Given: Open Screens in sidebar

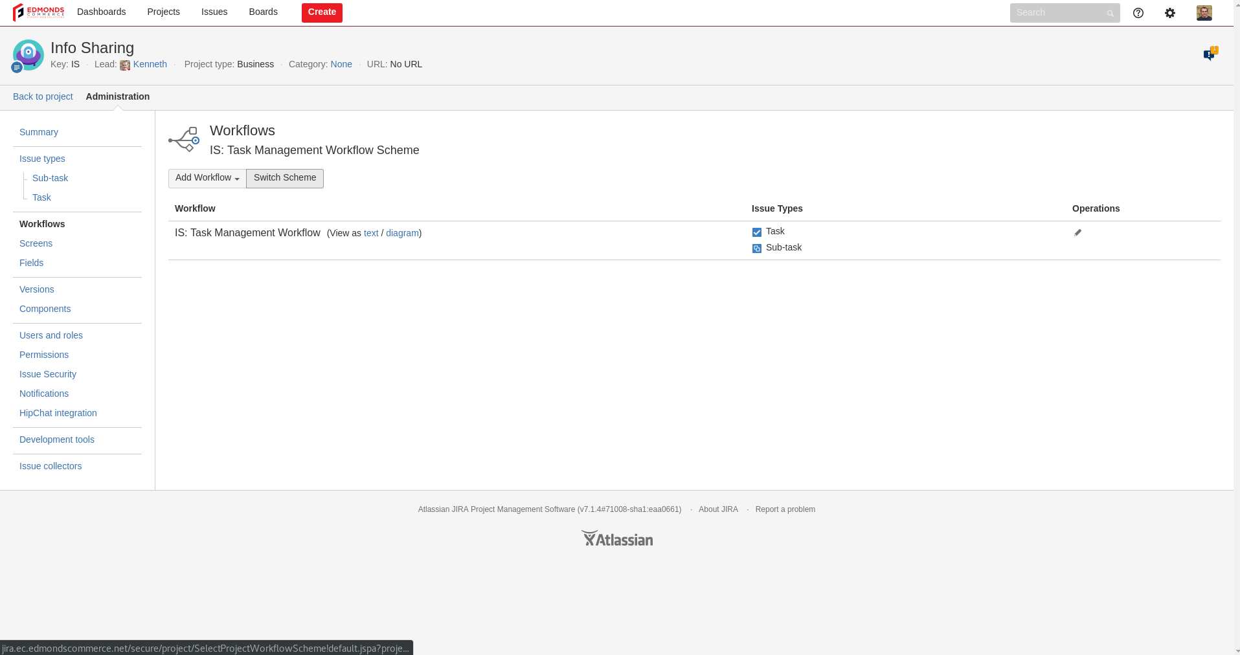Looking at the screenshot, I should (x=36, y=243).
